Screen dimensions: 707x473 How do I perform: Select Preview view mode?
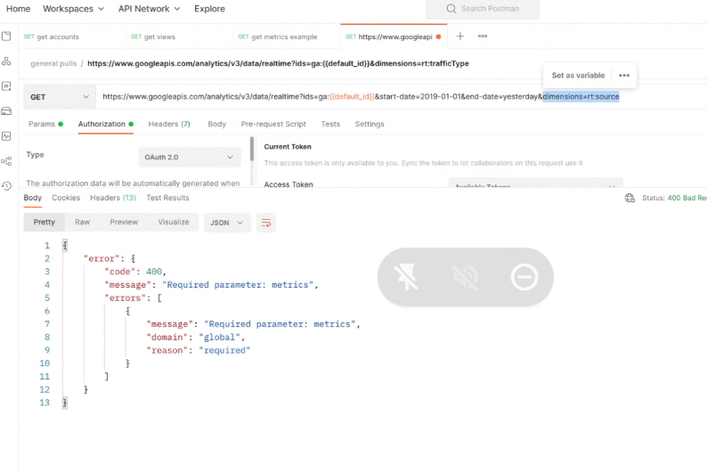(x=124, y=223)
